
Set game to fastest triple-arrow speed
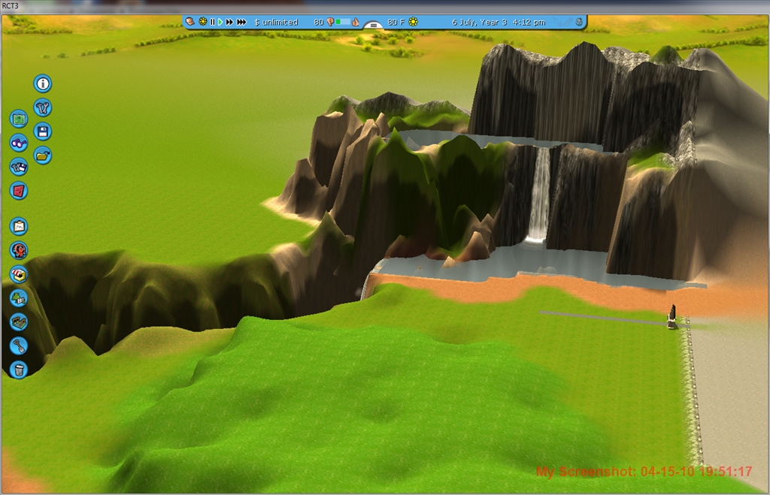[241, 23]
